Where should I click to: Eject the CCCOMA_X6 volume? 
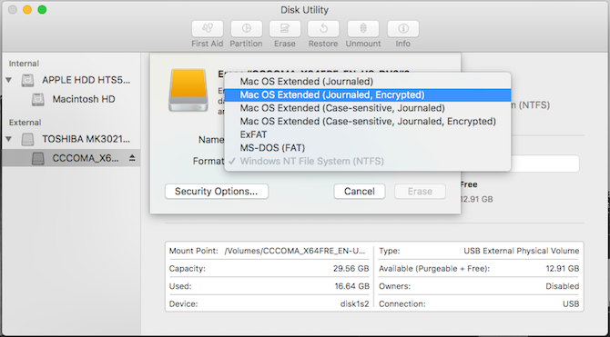coord(132,158)
